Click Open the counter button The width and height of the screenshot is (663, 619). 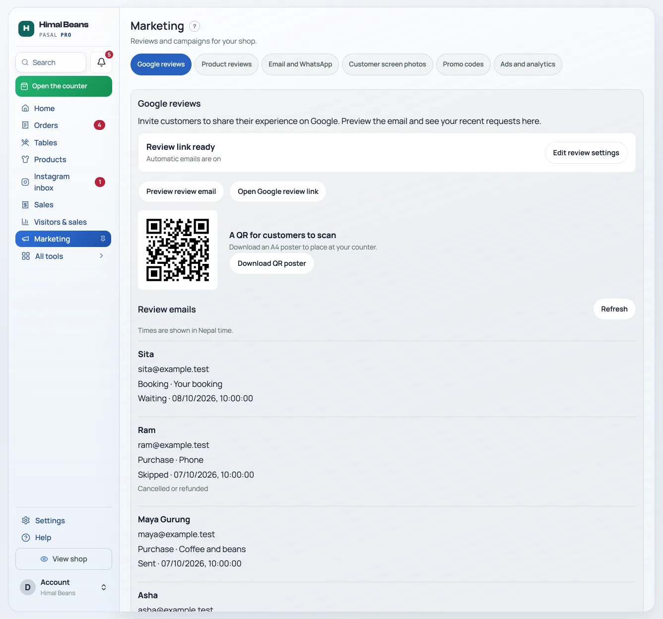click(64, 86)
